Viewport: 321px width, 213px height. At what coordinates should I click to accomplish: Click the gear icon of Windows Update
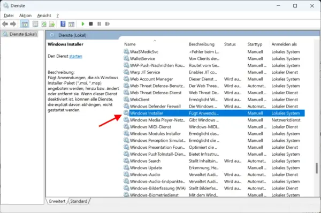pyautogui.click(x=126, y=168)
